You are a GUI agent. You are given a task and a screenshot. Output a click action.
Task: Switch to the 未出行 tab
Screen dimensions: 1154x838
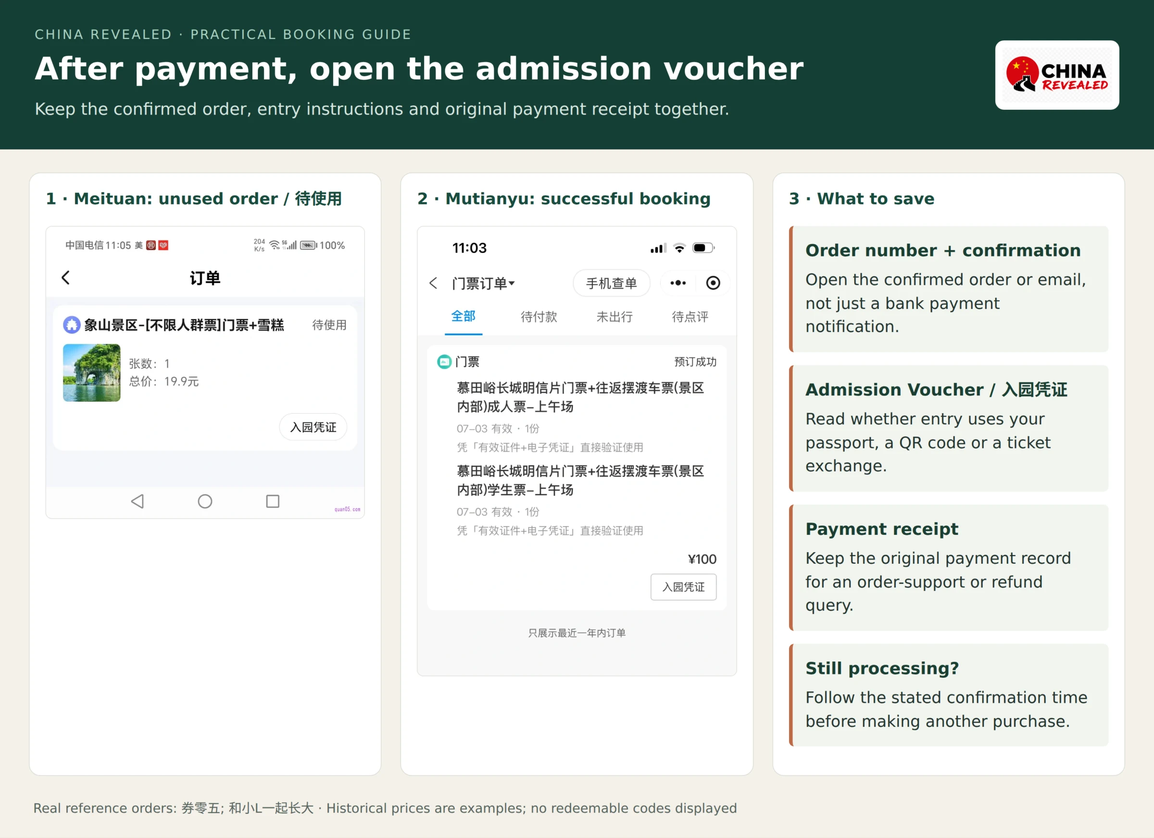click(615, 317)
